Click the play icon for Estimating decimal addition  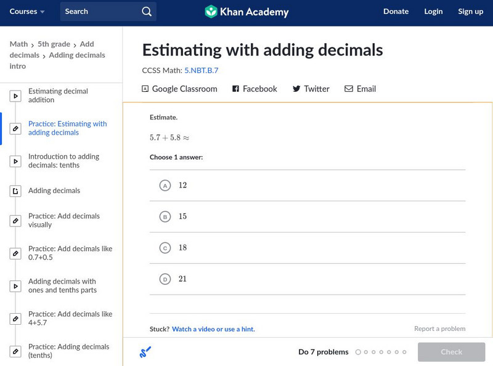(16, 96)
